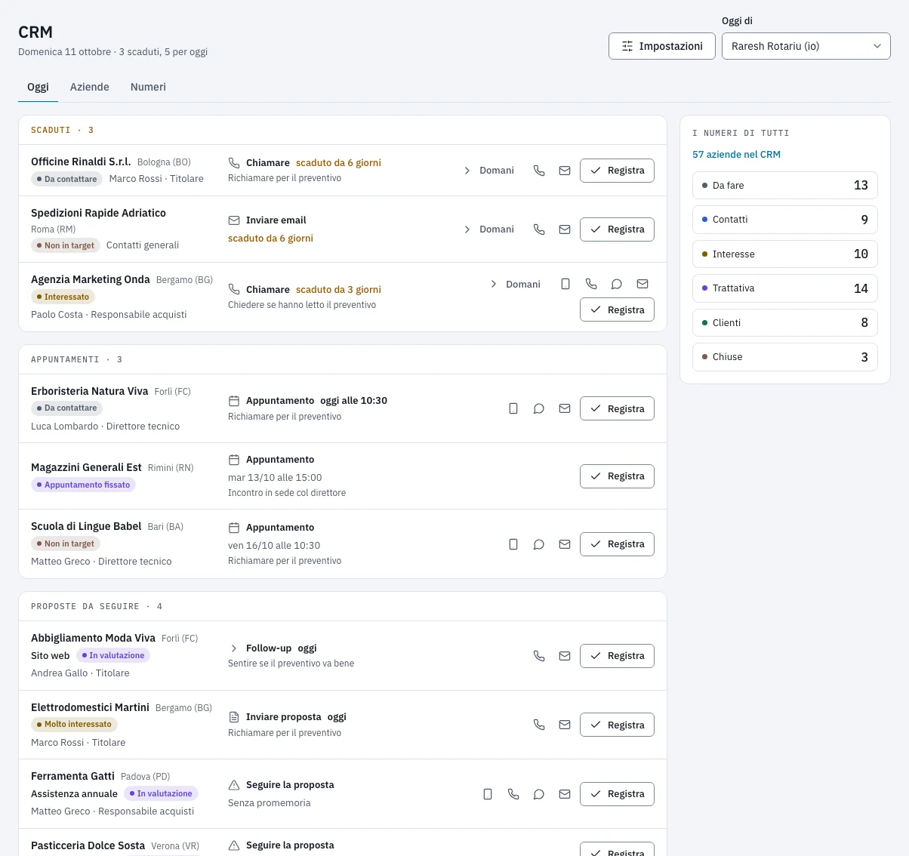
Task: Click Registra for Magazzini Generali Est
Action: [x=617, y=476]
